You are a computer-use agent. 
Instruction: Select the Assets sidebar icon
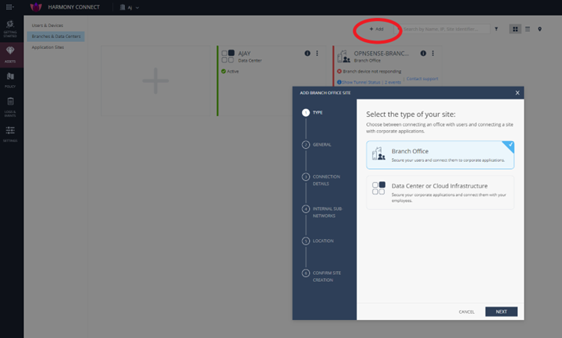10,55
